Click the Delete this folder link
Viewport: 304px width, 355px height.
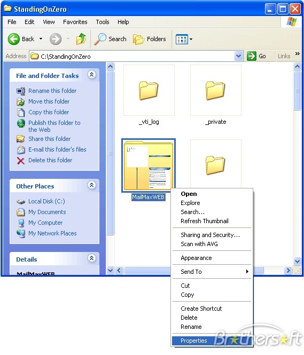pos(50,160)
